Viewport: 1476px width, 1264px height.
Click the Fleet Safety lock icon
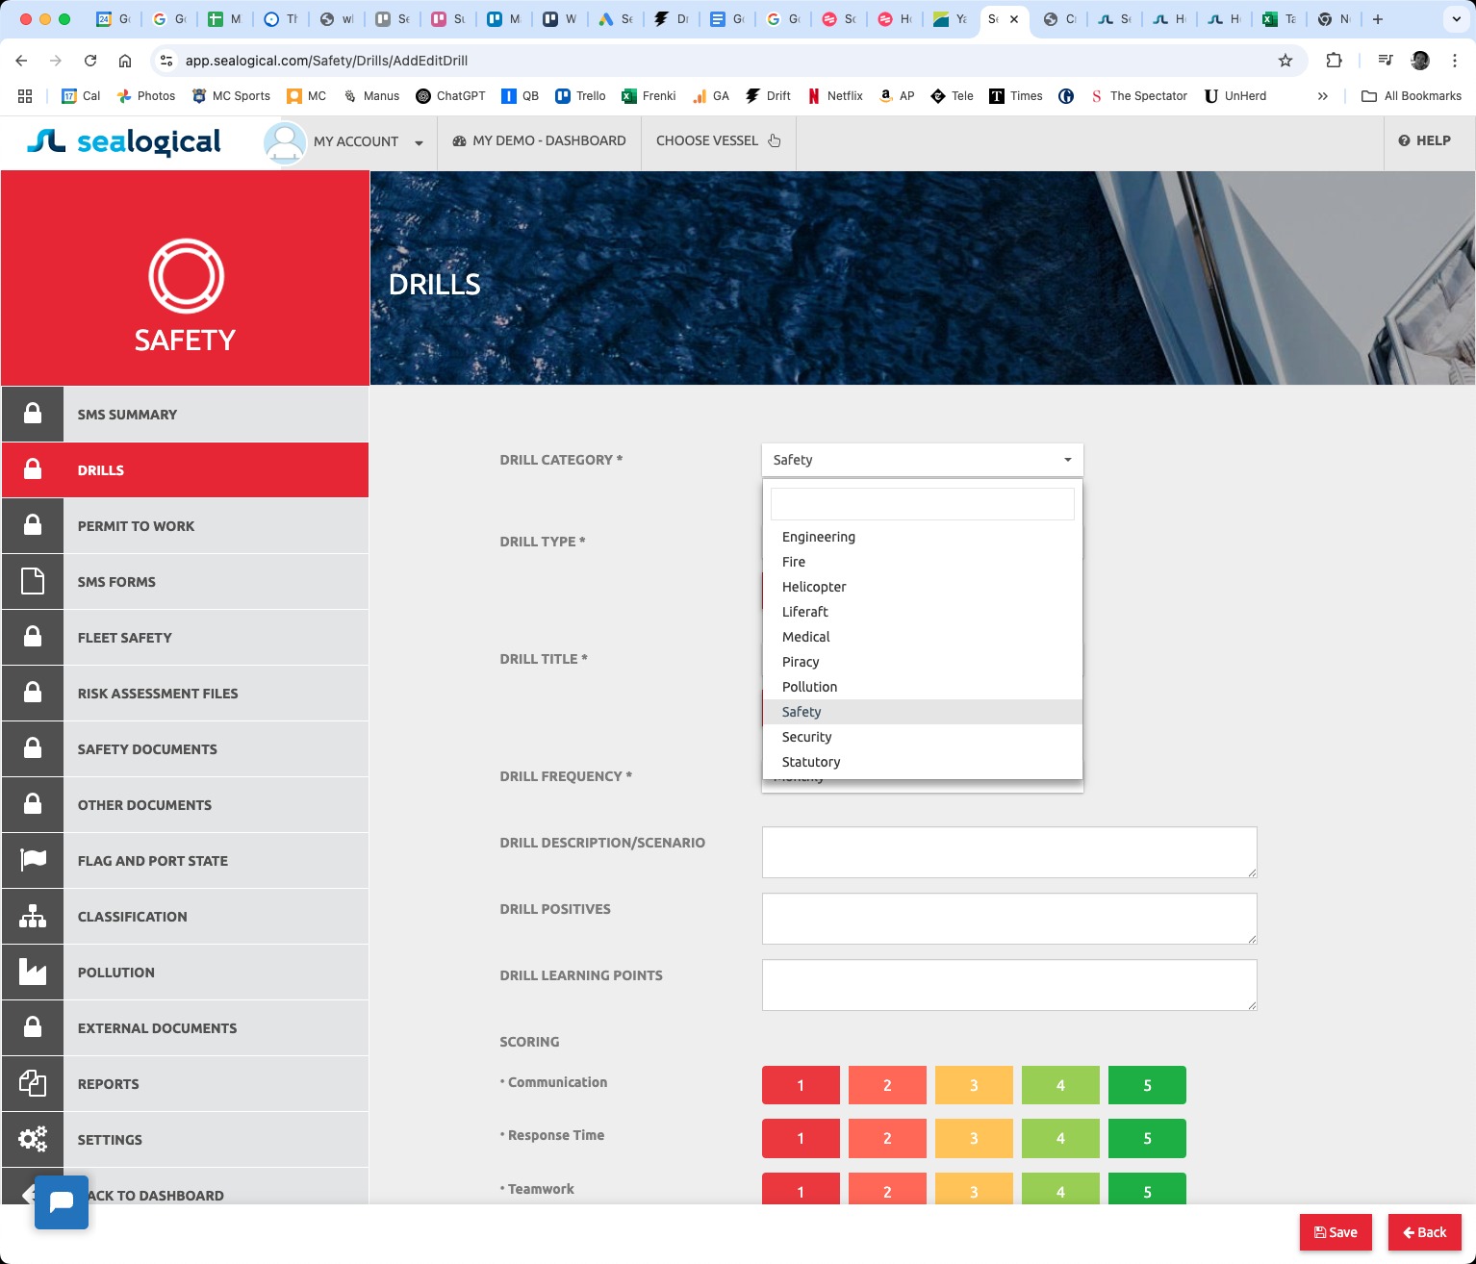[x=33, y=637]
